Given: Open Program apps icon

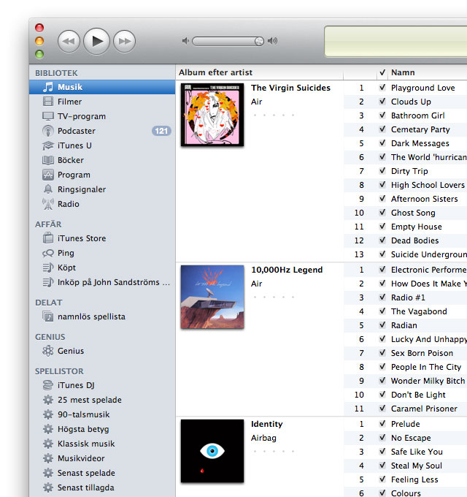Looking at the screenshot, I should [x=47, y=175].
